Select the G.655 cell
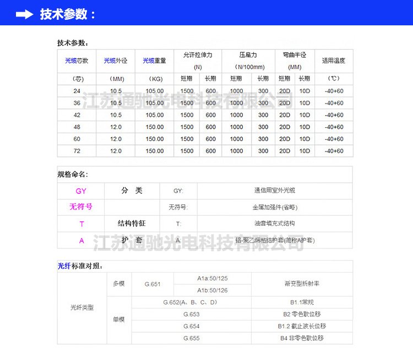Image resolution: width=413 pixels, height=358 pixels. tap(192, 338)
